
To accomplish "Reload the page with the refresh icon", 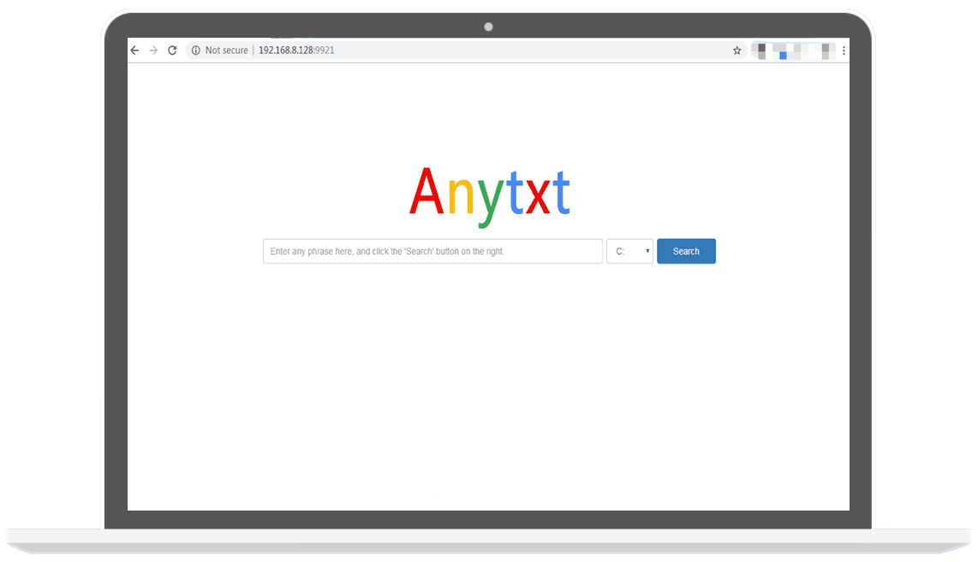I will 172,51.
